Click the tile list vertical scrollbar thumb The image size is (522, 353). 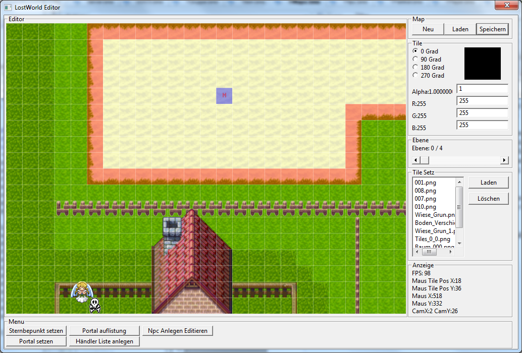(459, 207)
